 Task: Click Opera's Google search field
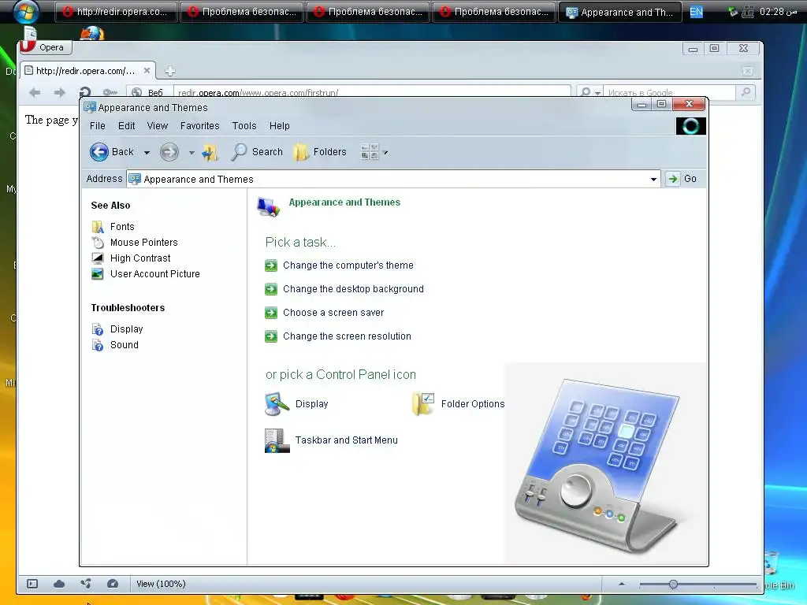pyautogui.click(x=669, y=93)
